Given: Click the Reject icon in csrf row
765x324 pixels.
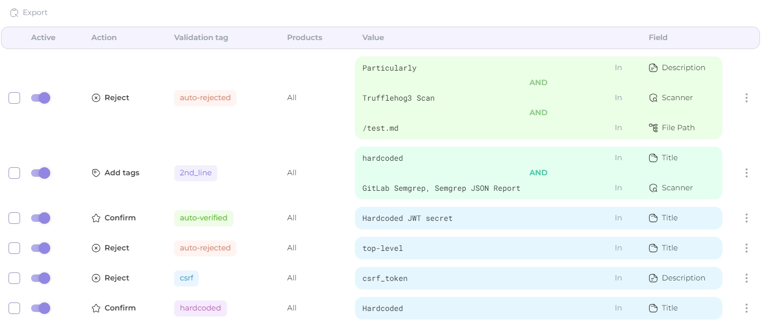Looking at the screenshot, I should tap(96, 278).
